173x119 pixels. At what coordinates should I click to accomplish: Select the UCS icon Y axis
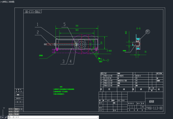4,108
